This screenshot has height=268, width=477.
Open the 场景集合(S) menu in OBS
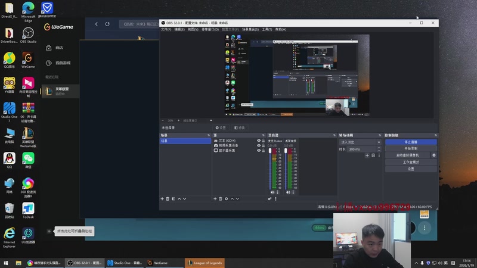pyautogui.click(x=250, y=29)
